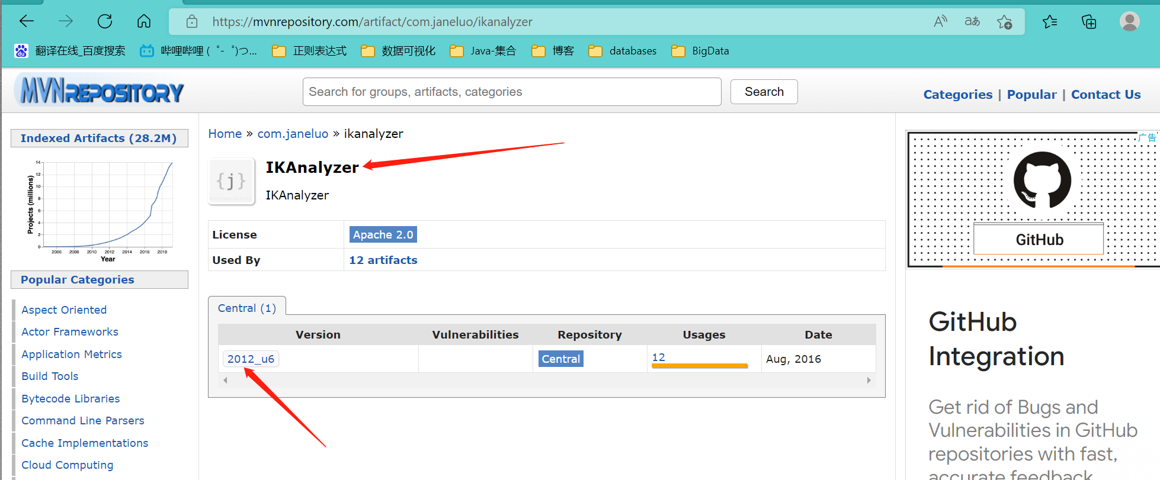The width and height of the screenshot is (1160, 480).
Task: Click the {j} artifact icon
Action: (x=232, y=181)
